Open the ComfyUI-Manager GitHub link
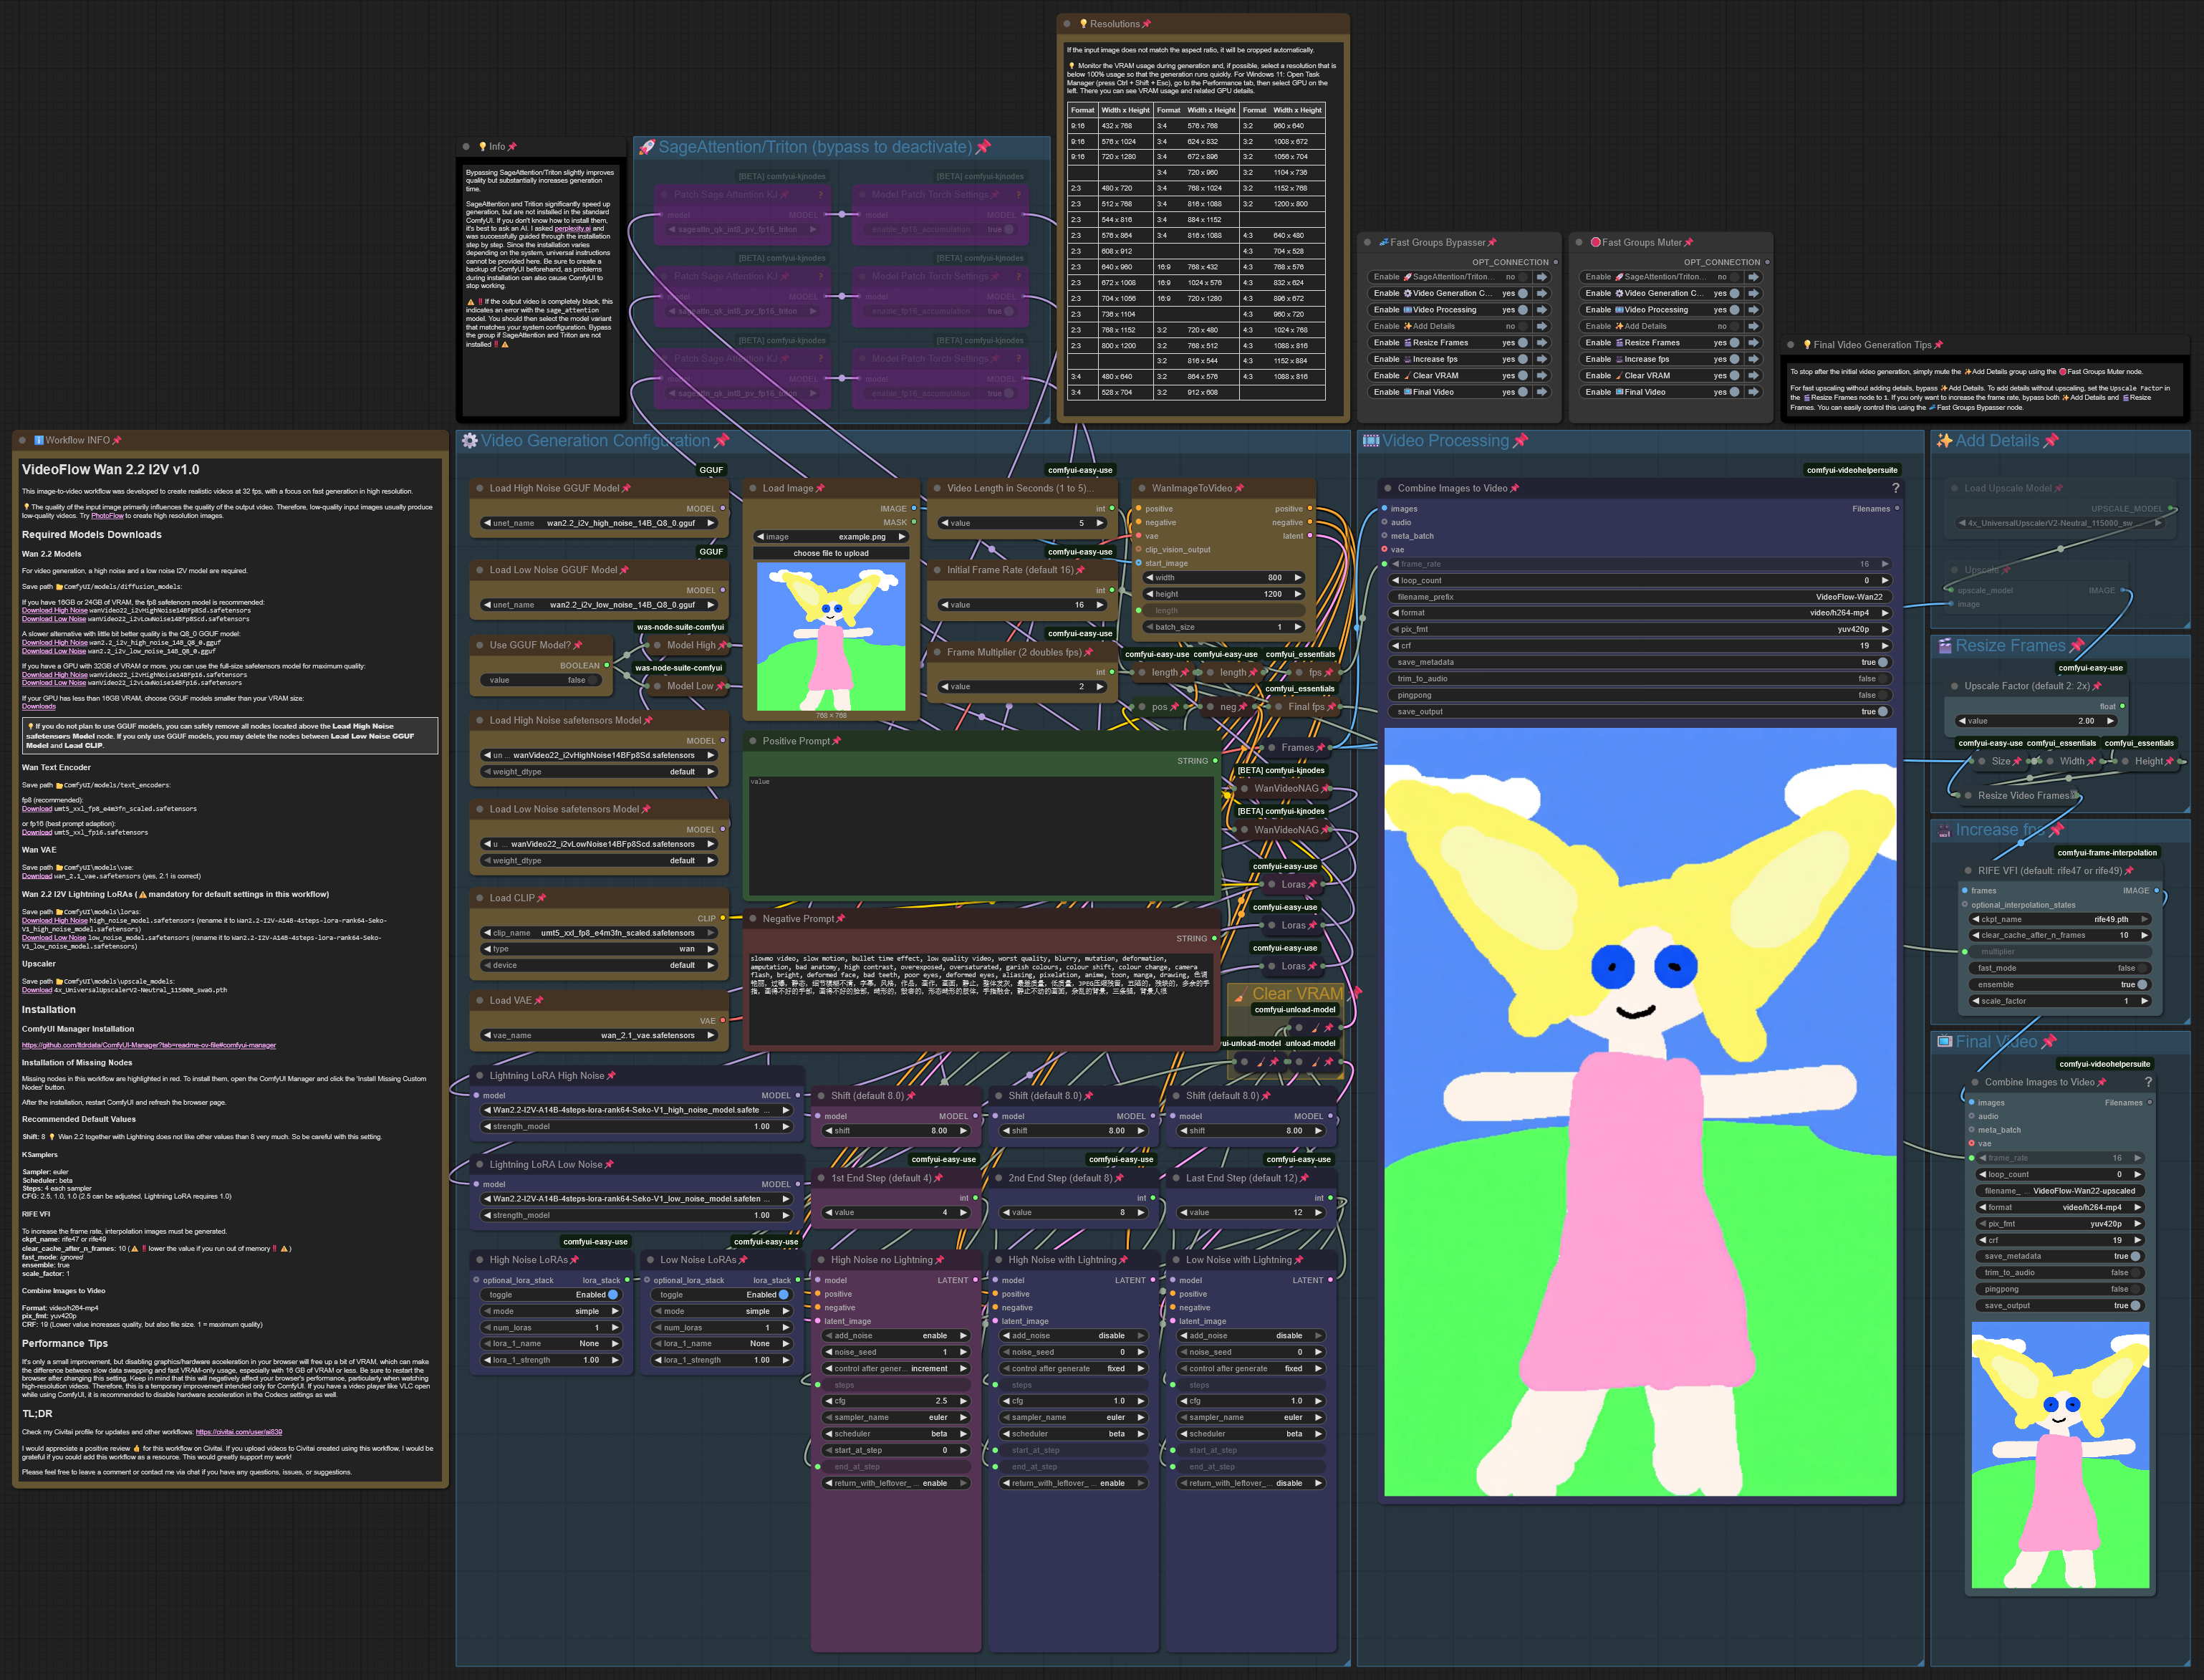Viewport: 2204px width, 1680px height. pyautogui.click(x=149, y=1045)
